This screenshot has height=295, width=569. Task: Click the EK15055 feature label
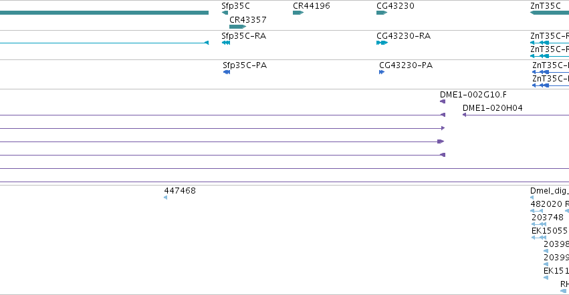coord(550,231)
